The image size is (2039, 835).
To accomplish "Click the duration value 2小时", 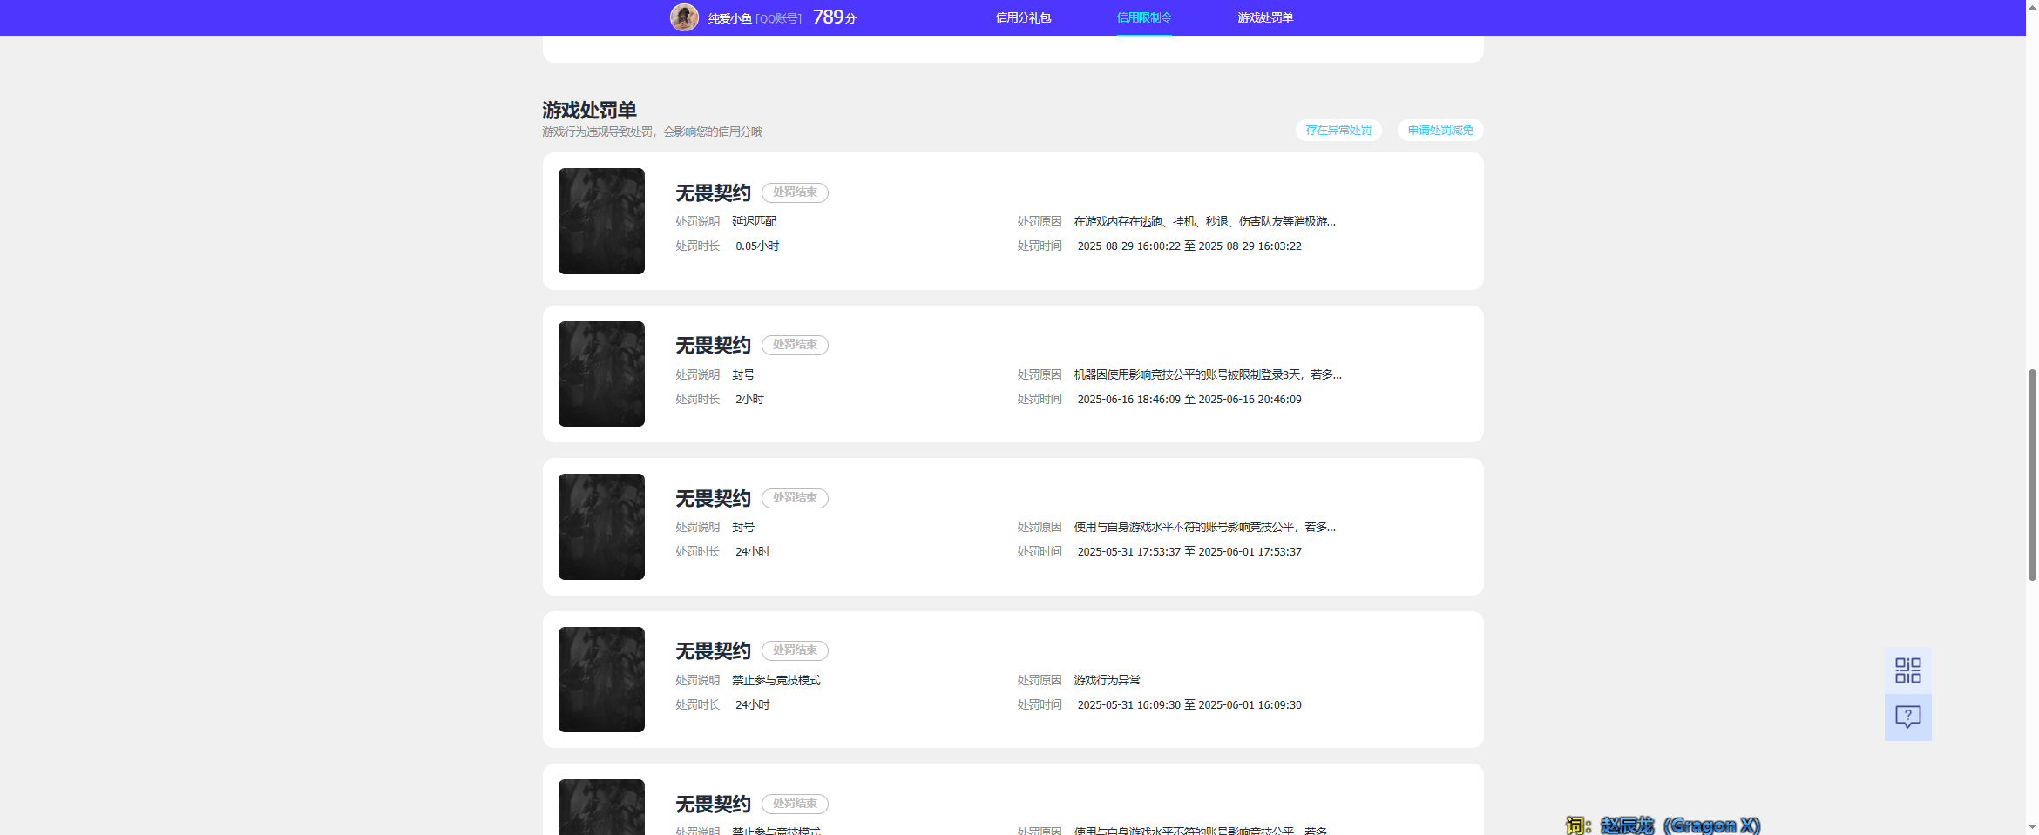I will 749,399.
